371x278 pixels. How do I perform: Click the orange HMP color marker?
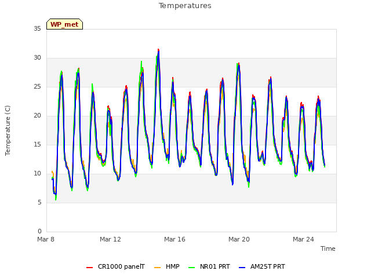[157, 268]
